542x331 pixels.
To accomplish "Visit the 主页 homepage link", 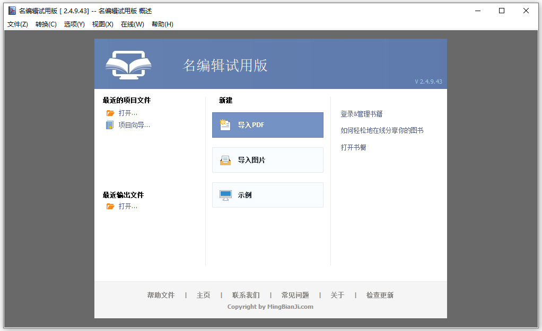I will click(x=203, y=295).
